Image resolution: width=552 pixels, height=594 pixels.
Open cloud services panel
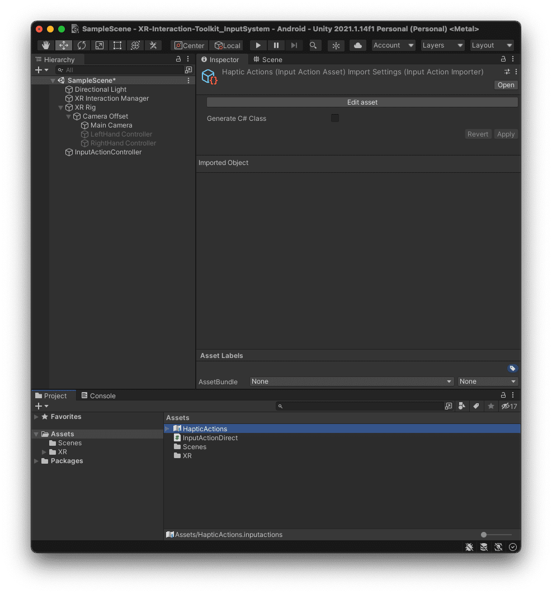point(357,45)
